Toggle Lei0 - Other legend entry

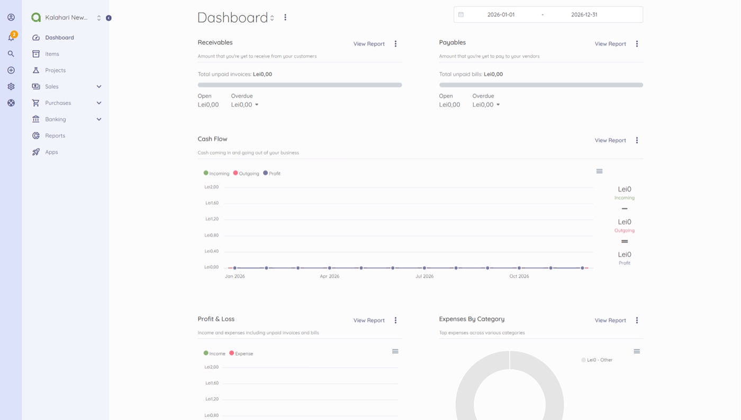pos(597,360)
